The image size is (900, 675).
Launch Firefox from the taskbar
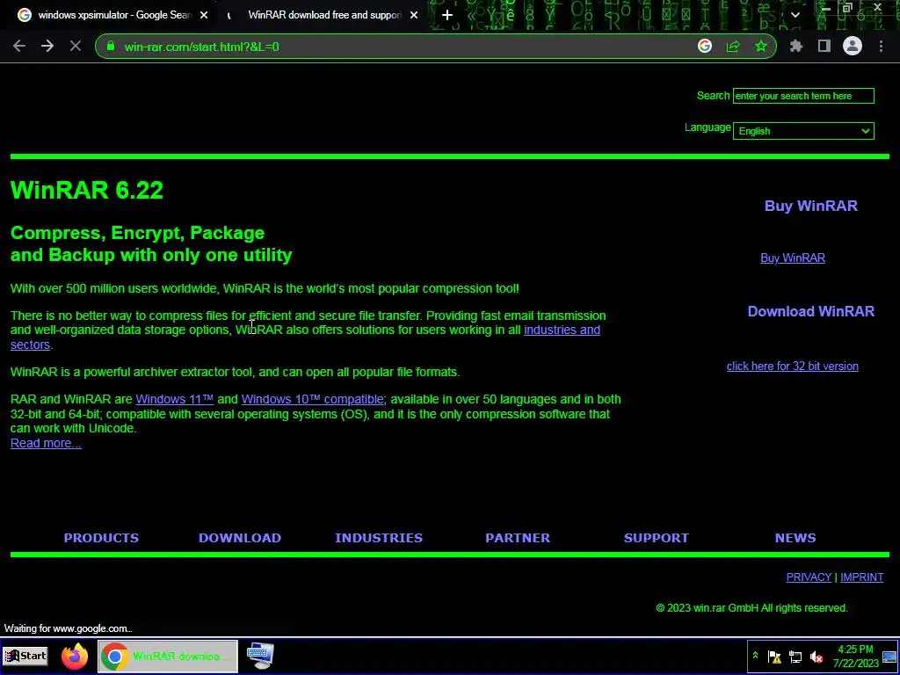coord(75,657)
